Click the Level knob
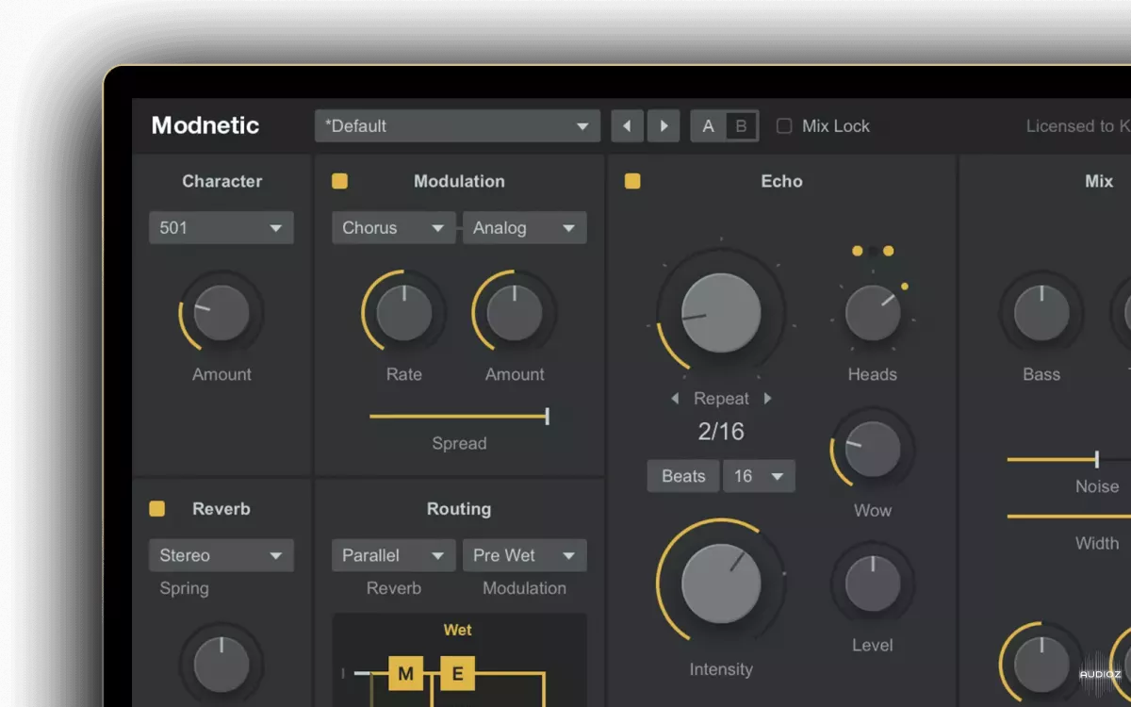 click(x=873, y=584)
